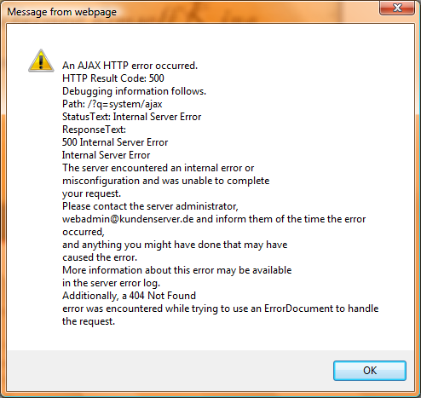This screenshot has width=421, height=398.
Task: Click 'Please contact the server administrator' line
Action: click(150, 206)
